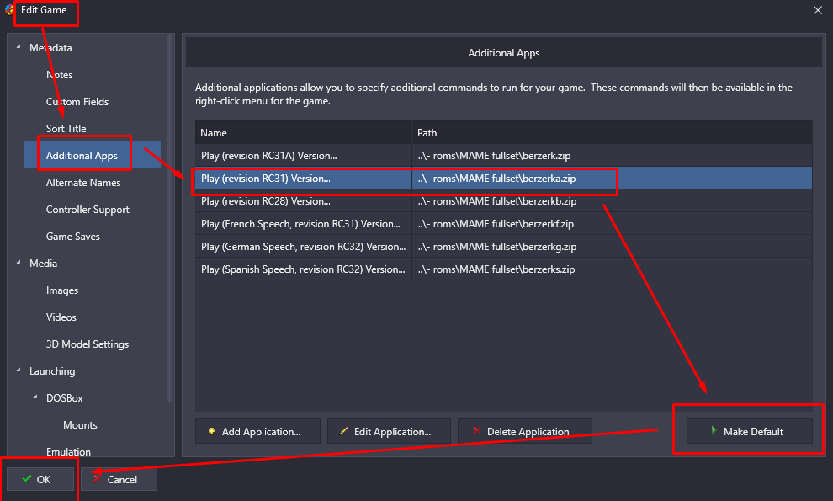Sort the list by Name column header
The width and height of the screenshot is (833, 501).
304,133
